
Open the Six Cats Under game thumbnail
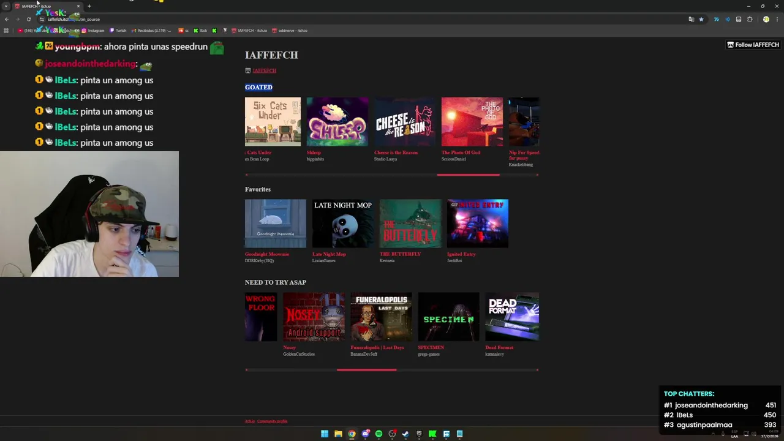tap(273, 121)
